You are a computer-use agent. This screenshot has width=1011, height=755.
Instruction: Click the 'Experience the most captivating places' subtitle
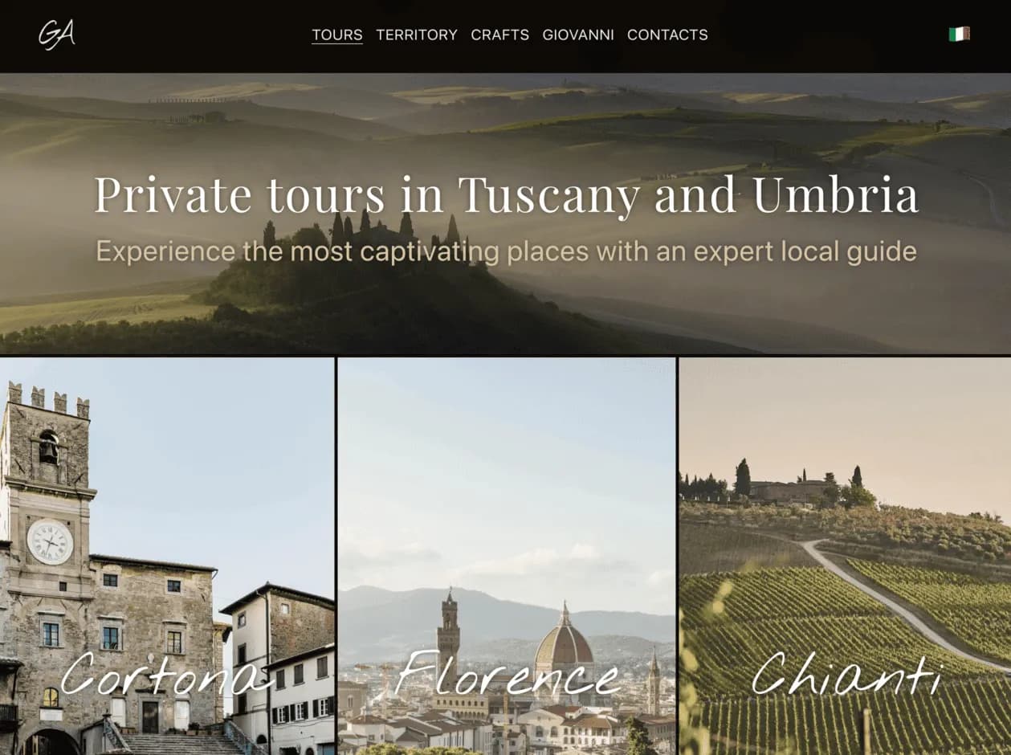506,251
